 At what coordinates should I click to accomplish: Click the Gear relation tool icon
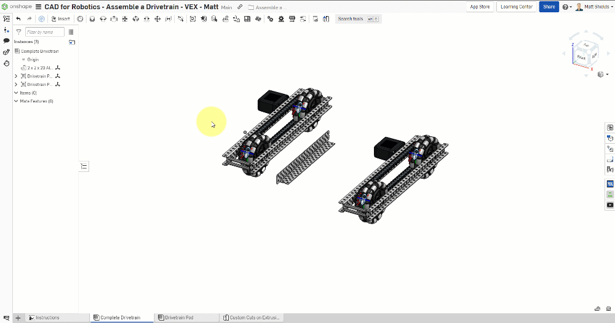click(271, 19)
